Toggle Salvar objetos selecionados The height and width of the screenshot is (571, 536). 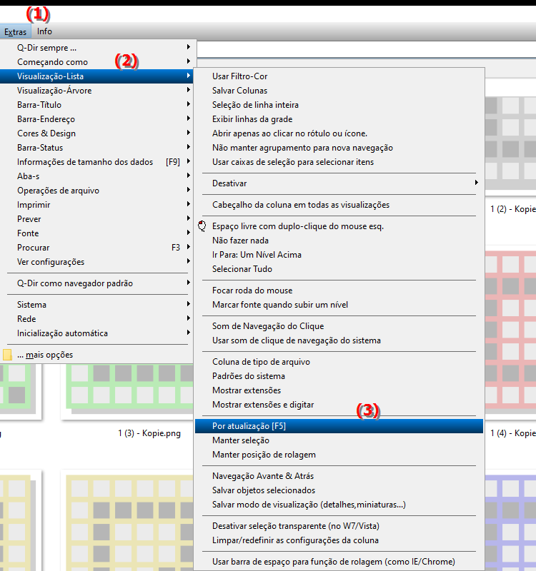coord(339,490)
